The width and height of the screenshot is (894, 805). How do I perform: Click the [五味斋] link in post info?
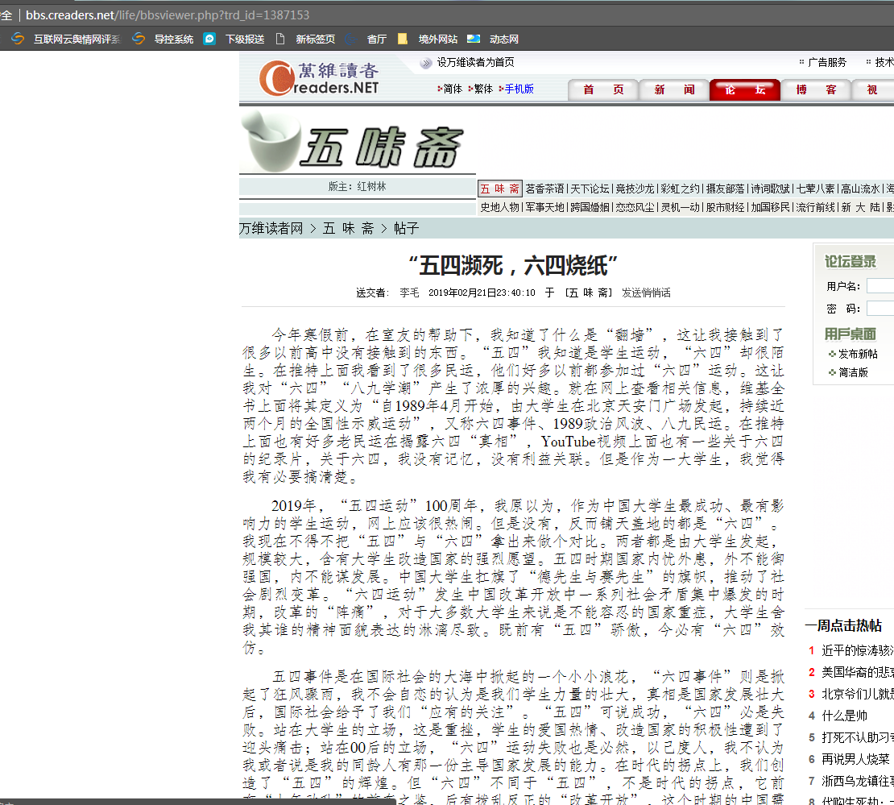[x=589, y=293]
